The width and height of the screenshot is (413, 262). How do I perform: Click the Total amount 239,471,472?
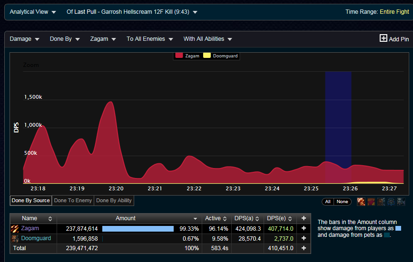82,248
